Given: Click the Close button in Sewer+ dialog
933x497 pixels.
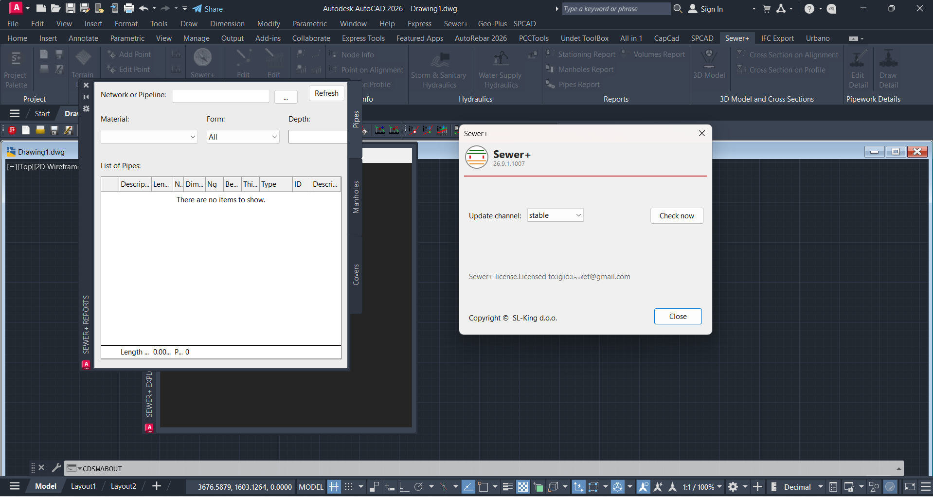Looking at the screenshot, I should tap(678, 316).
